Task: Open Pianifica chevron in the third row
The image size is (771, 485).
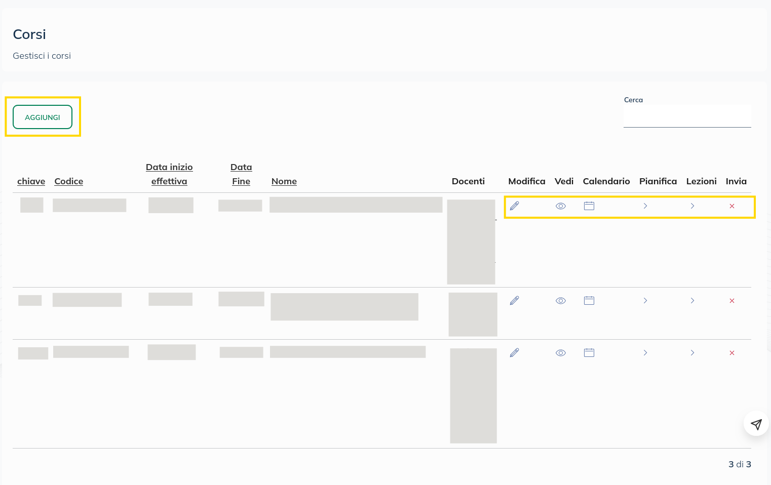Action: pos(645,353)
